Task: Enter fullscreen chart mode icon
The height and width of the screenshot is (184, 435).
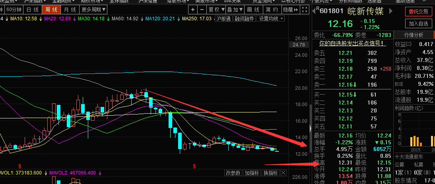Action: [304, 10]
